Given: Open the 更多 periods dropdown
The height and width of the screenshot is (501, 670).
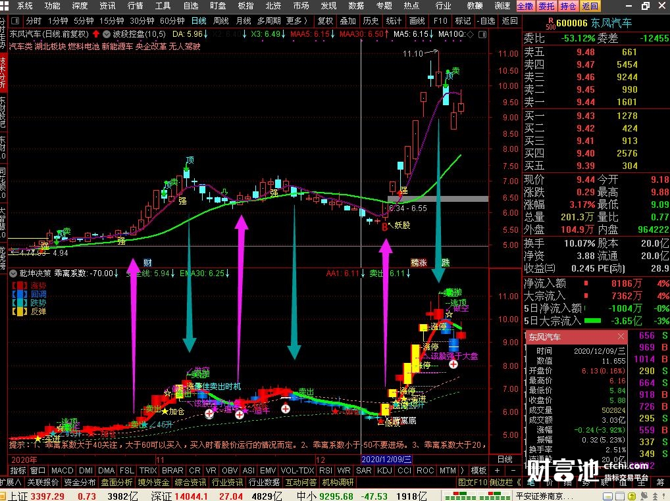Looking at the screenshot, I should (296, 21).
